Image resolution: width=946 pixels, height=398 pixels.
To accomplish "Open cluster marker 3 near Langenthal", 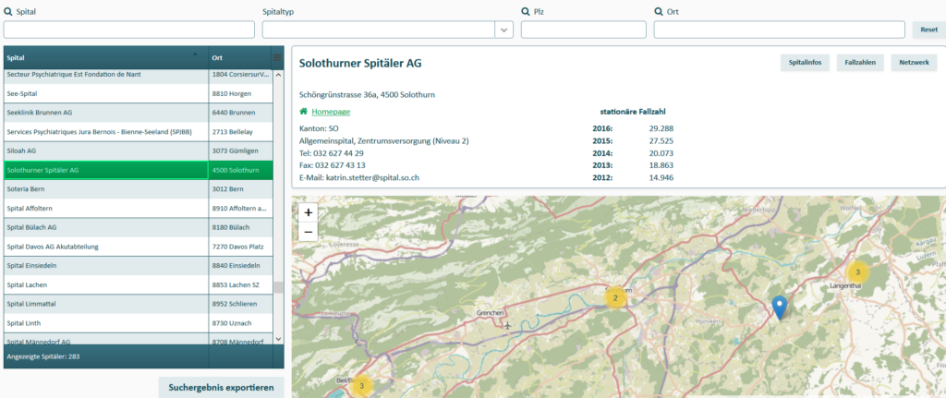I will [857, 272].
